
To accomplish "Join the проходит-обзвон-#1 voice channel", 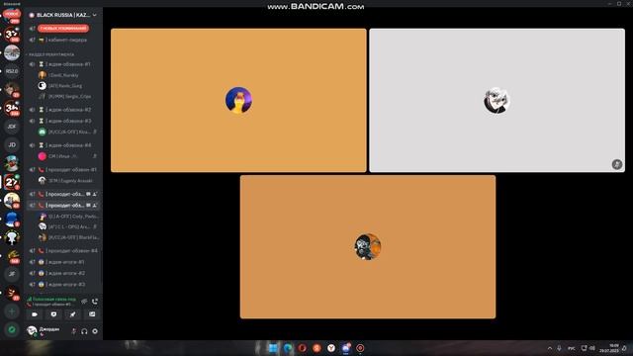I will tap(63, 170).
